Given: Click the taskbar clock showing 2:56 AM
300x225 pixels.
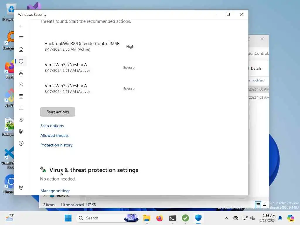Looking at the screenshot, I should tap(267, 218).
